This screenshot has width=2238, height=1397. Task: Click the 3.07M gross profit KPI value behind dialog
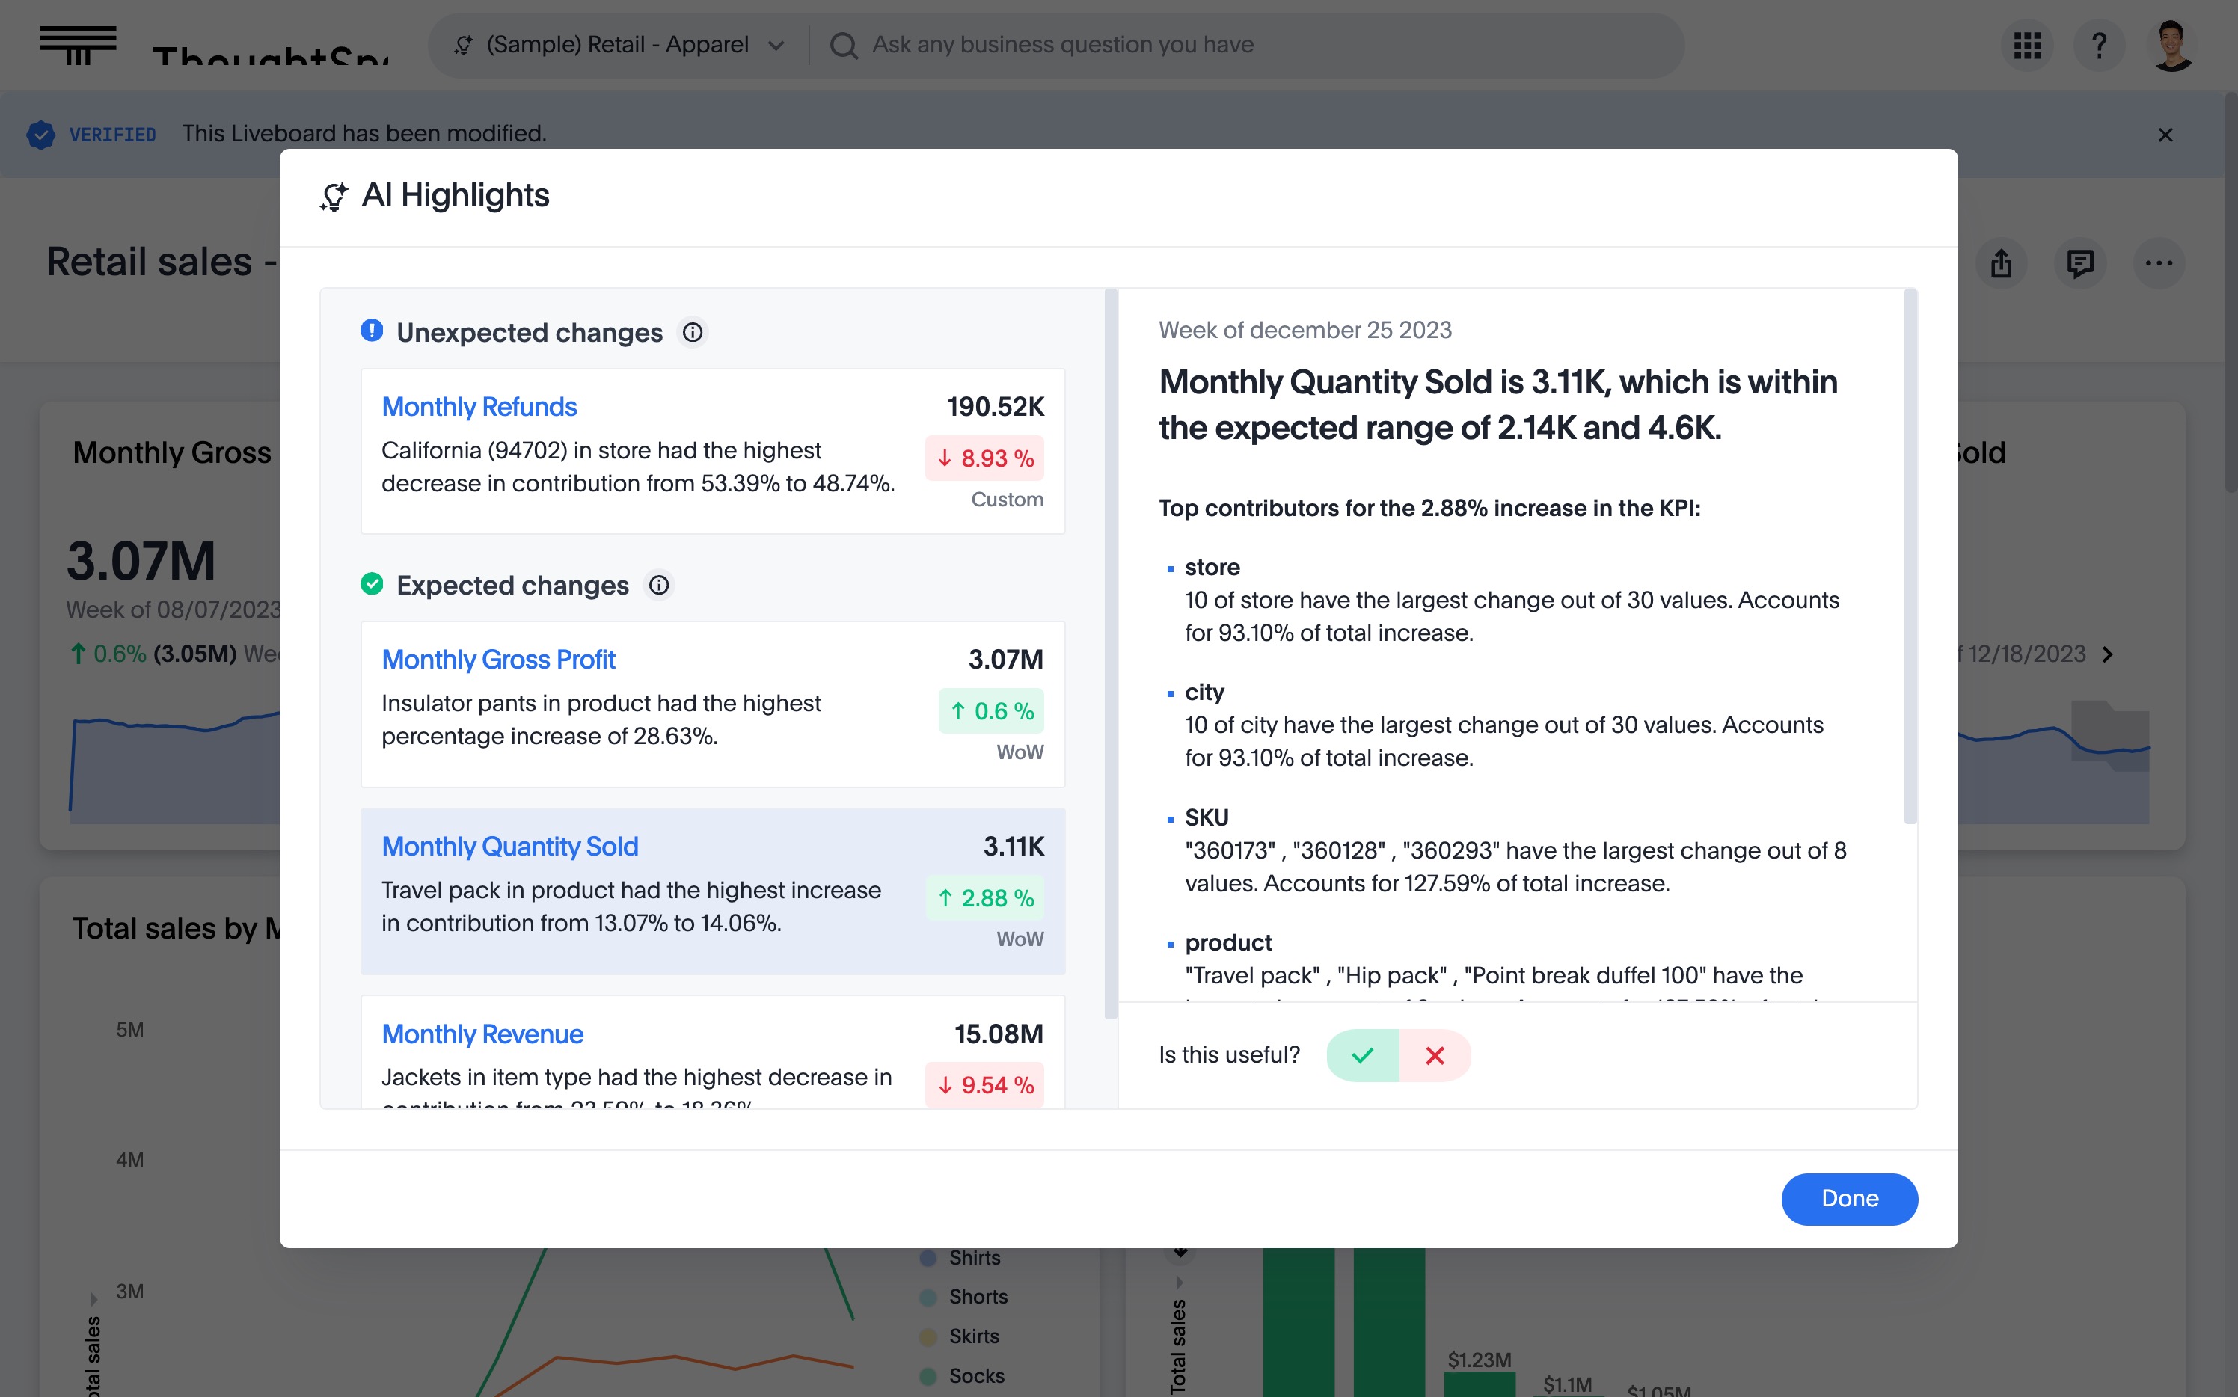[x=141, y=562]
